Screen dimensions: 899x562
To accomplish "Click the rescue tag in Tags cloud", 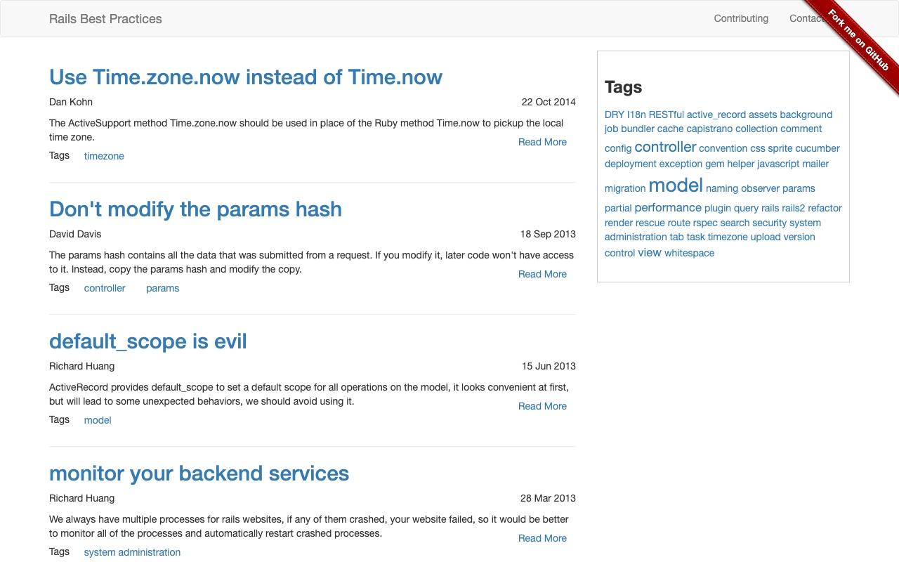I will 650,223.
